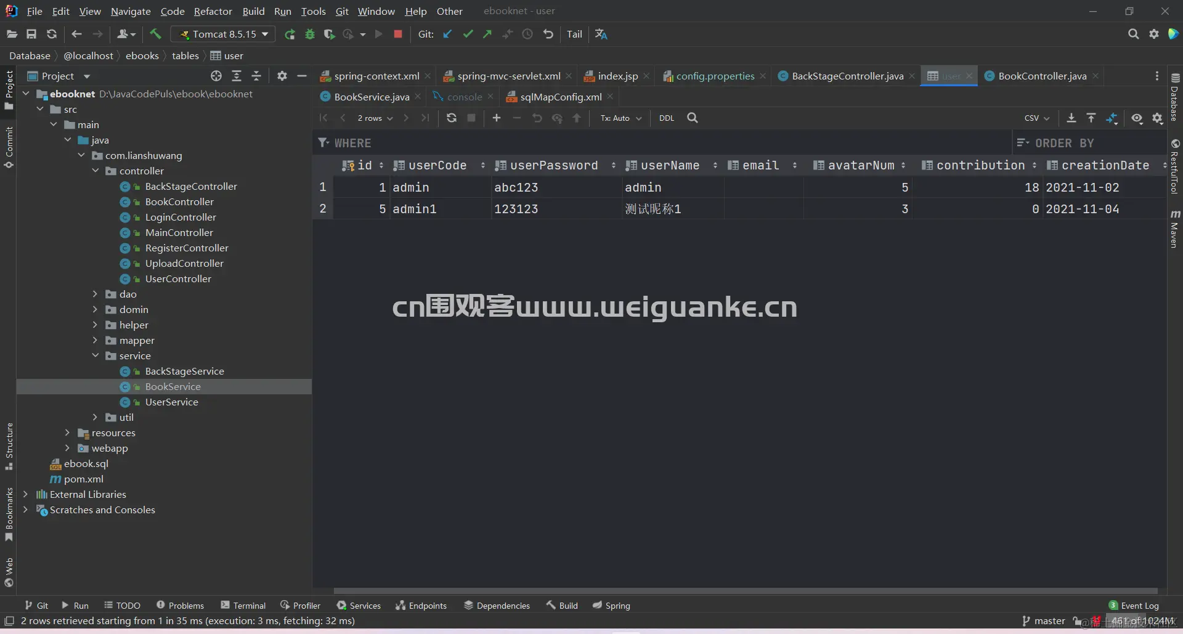Click the find magnifier in table toolbar
Screen dimensions: 1183x634
(693, 118)
